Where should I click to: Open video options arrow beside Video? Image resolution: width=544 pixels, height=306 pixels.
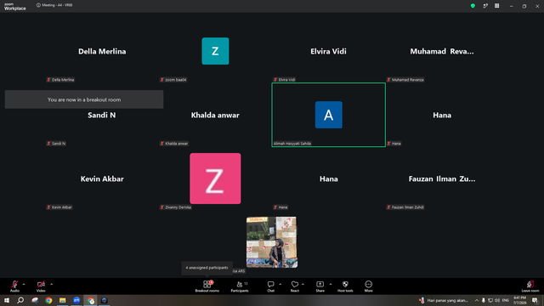(x=51, y=284)
